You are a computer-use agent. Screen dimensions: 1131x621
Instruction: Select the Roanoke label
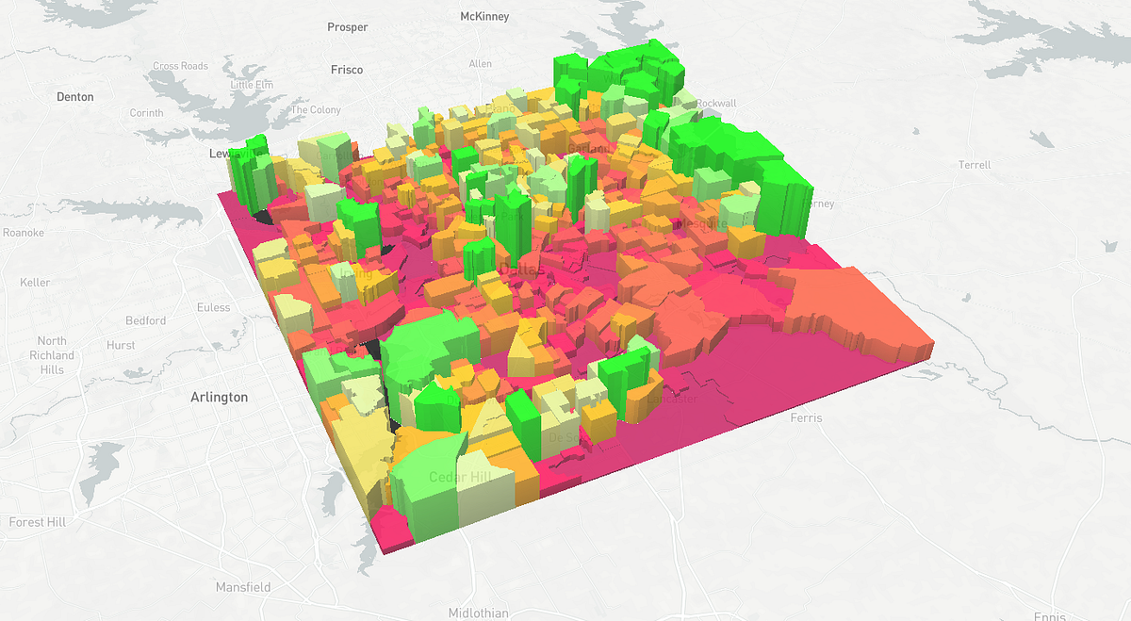point(24,233)
